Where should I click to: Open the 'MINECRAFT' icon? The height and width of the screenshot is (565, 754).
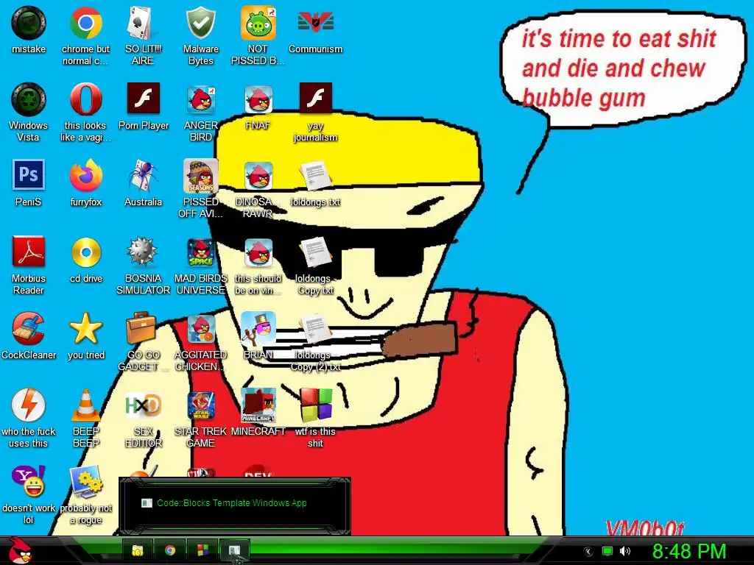pyautogui.click(x=258, y=405)
